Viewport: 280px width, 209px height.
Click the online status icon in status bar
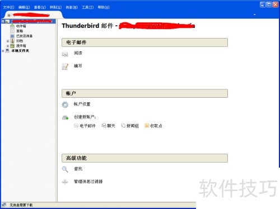coord(4,205)
